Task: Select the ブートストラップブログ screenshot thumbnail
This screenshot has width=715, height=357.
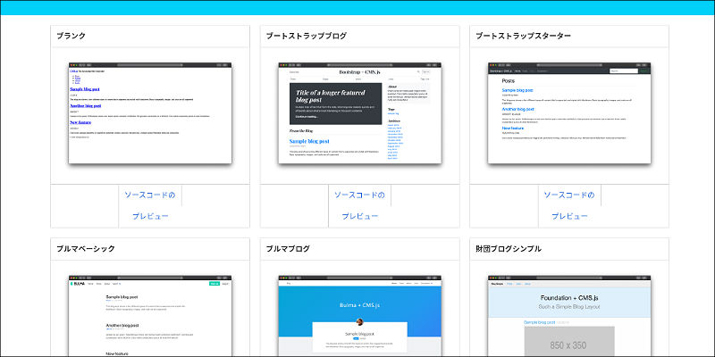Action: [360, 113]
